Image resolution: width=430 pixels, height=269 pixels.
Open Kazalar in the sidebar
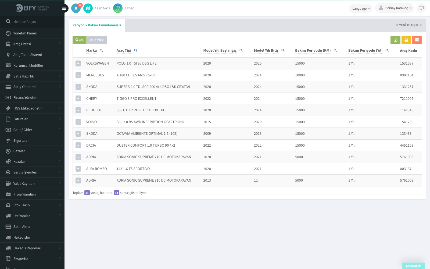(32, 162)
